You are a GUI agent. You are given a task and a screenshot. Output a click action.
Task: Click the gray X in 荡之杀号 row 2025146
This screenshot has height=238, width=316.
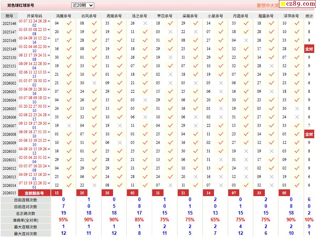point(145,23)
